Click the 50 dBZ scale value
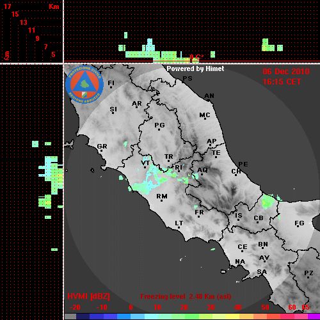Viewport: 320px width, 320px height. click(x=265, y=307)
